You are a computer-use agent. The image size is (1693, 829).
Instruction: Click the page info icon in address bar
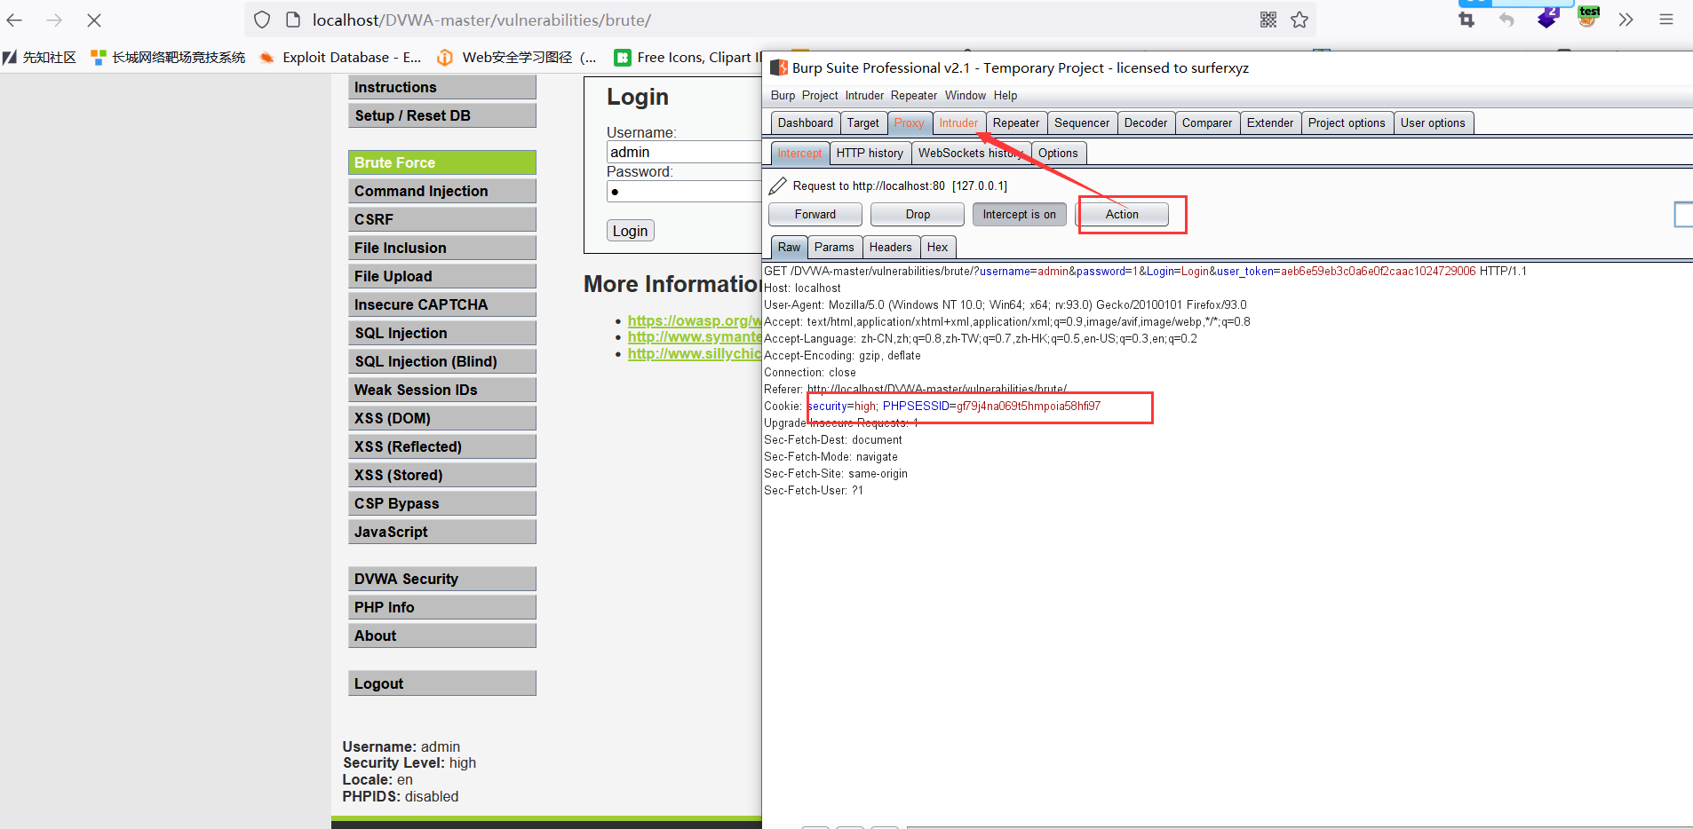pyautogui.click(x=293, y=20)
